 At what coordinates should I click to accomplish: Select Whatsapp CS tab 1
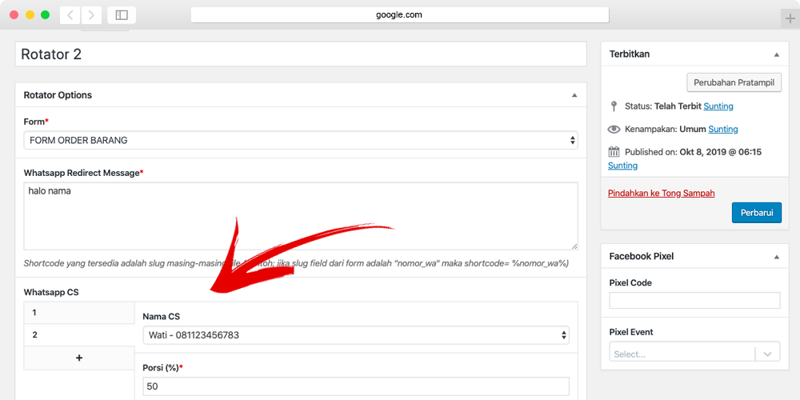click(78, 313)
